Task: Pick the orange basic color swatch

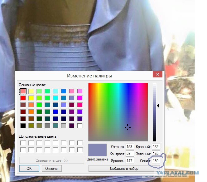Action: 31,112
